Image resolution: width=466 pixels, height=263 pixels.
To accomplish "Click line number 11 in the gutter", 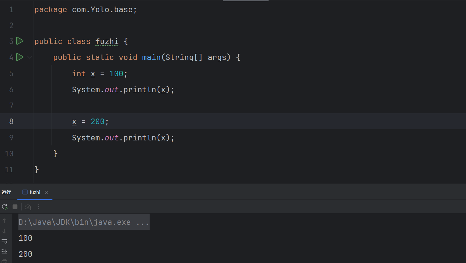I will pos(9,169).
